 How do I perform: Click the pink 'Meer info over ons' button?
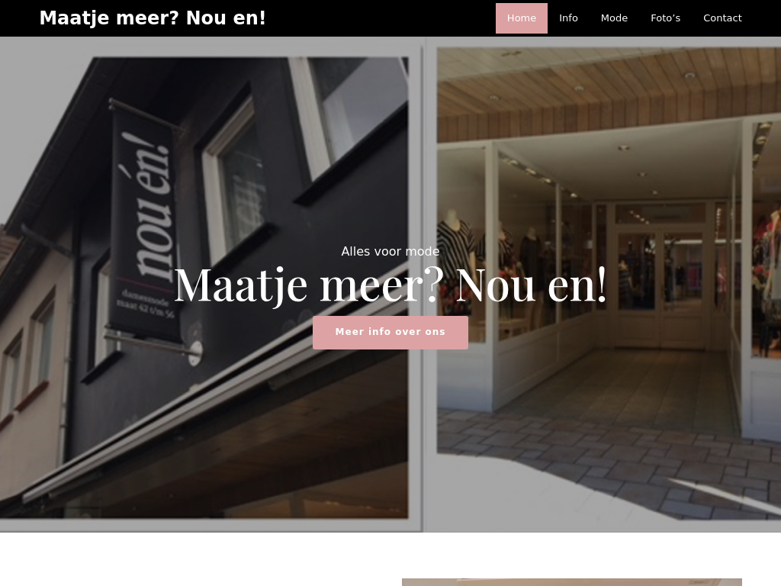pyautogui.click(x=390, y=333)
